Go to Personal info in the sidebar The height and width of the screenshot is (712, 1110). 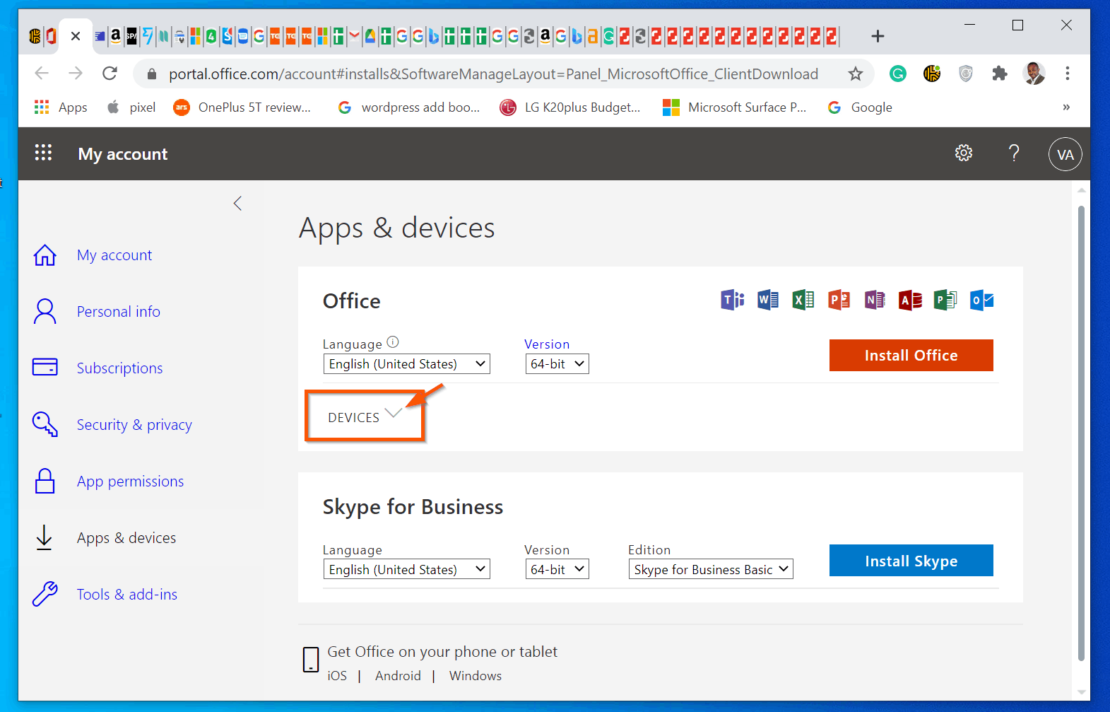[119, 312]
